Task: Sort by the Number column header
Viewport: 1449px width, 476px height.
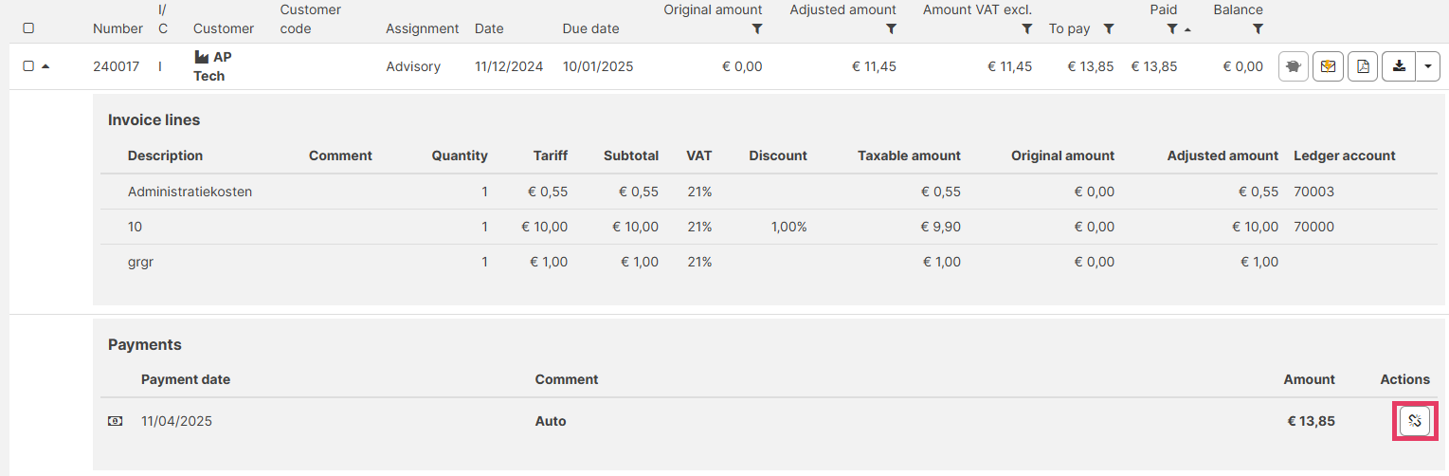Action: 118,28
